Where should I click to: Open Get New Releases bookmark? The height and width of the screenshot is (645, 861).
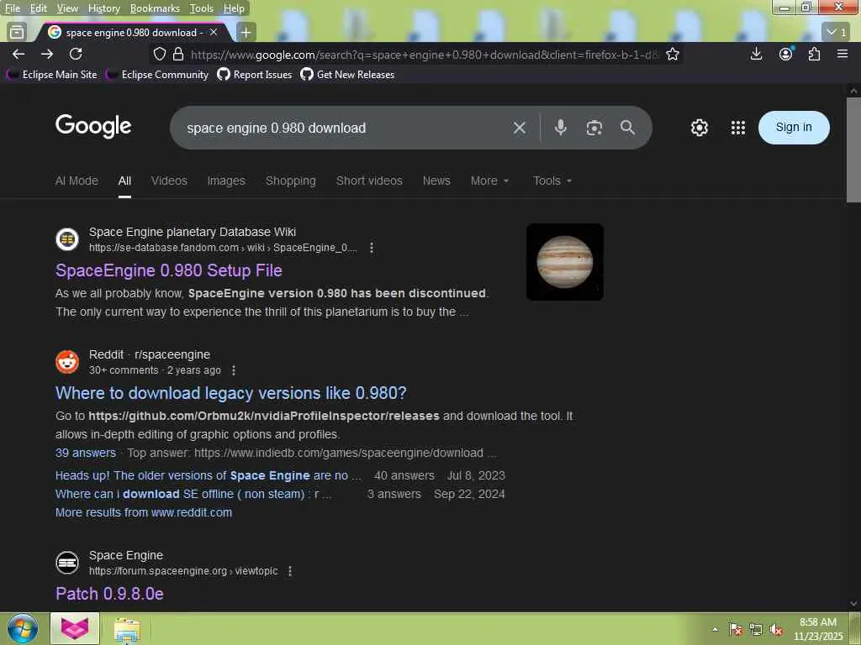point(347,75)
